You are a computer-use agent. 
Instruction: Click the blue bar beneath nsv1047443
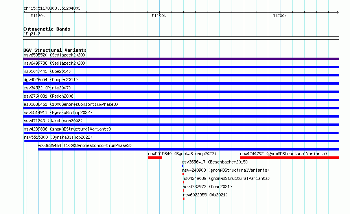181,75
